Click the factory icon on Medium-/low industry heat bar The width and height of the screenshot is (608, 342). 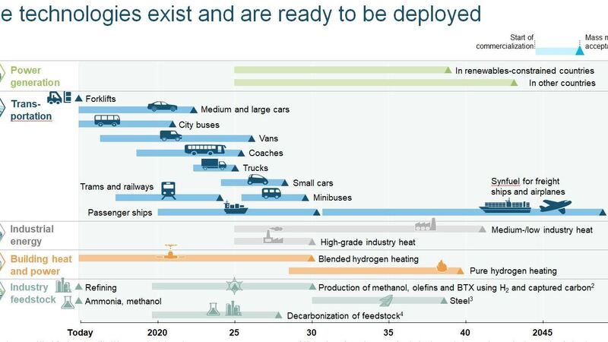pyautogui.click(x=426, y=224)
